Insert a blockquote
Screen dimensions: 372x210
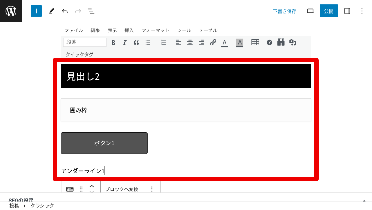pyautogui.click(x=136, y=43)
